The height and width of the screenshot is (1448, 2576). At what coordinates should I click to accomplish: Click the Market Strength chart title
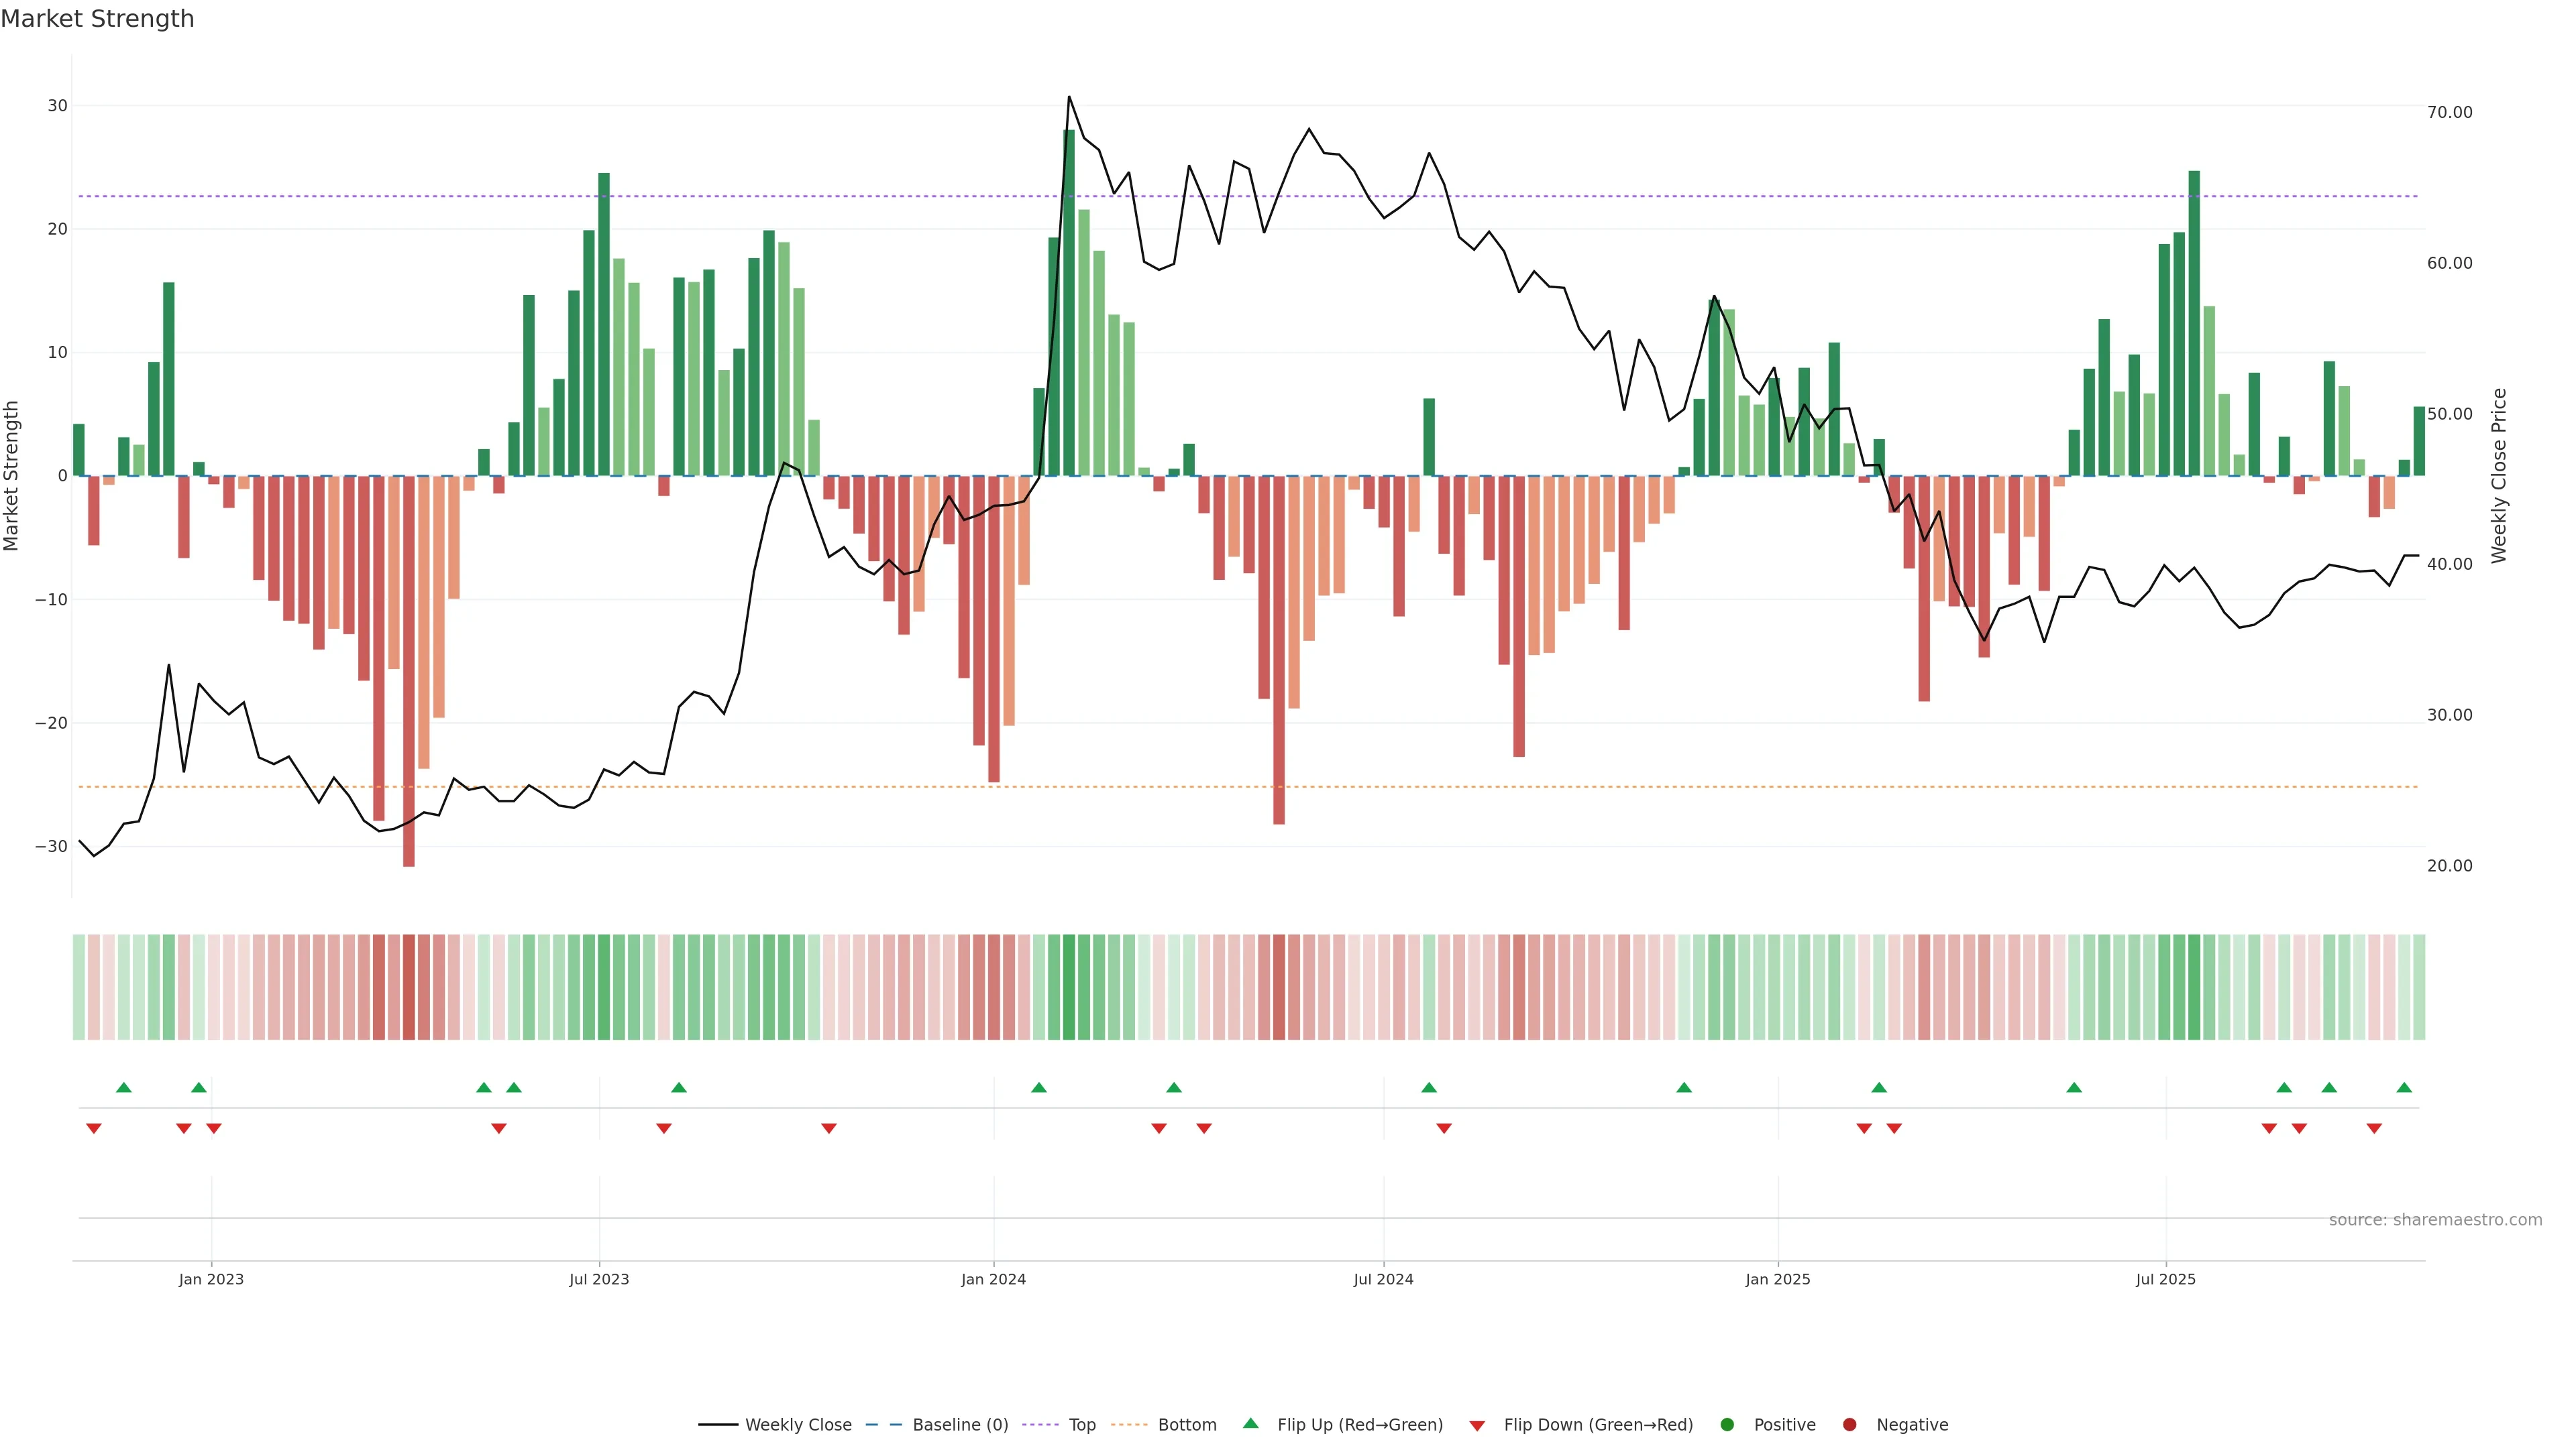coord(97,19)
